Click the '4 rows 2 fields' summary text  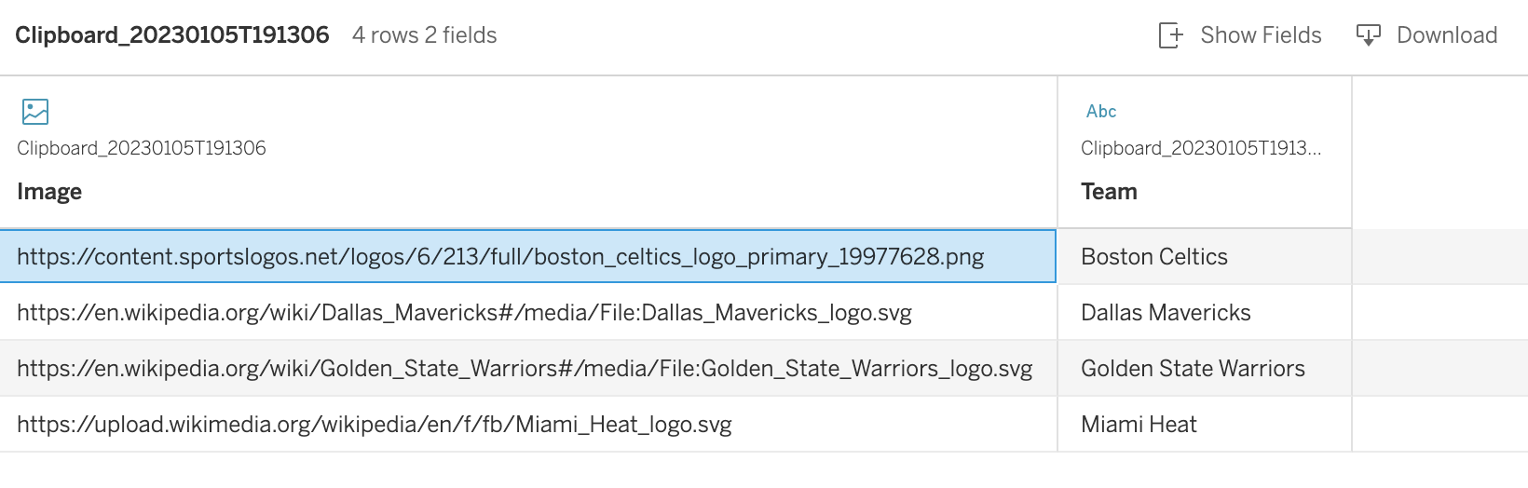(x=425, y=35)
